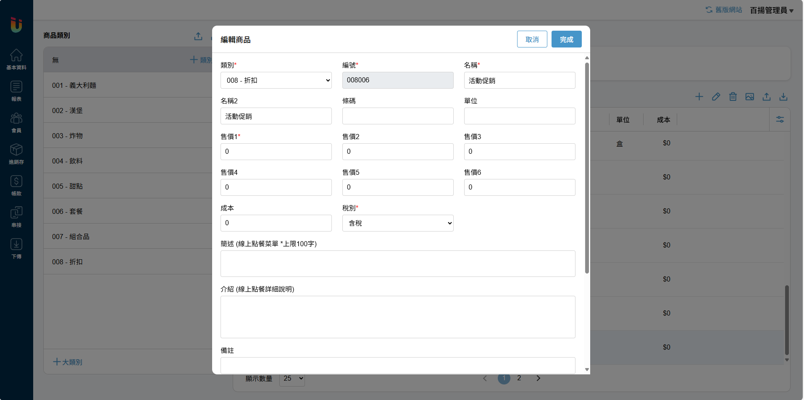Screen dimensions: 804x400
Task: Click the dialog's vertical scrollbar thumb
Action: coord(587,168)
